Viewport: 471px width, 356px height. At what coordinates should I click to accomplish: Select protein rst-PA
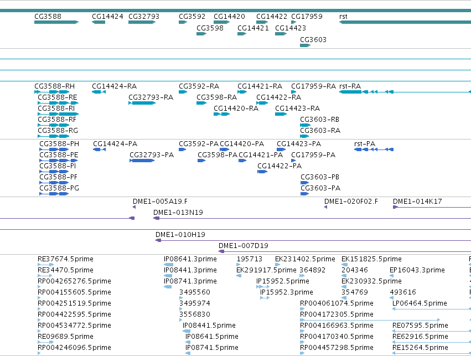point(374,149)
